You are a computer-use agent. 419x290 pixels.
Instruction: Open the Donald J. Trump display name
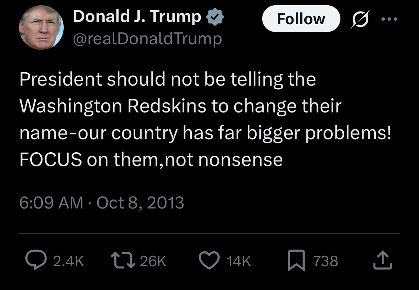tap(137, 16)
